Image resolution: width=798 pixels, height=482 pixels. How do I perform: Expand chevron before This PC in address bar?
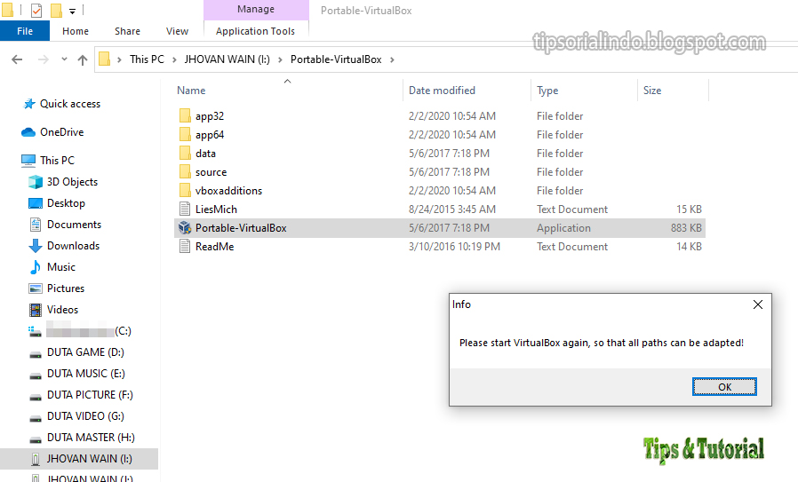119,59
